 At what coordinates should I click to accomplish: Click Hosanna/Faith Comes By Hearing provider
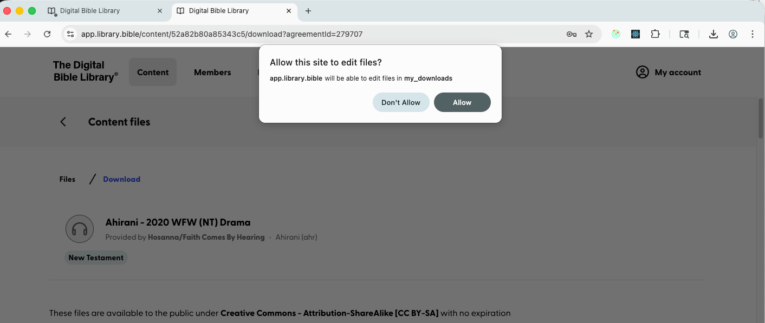(206, 237)
